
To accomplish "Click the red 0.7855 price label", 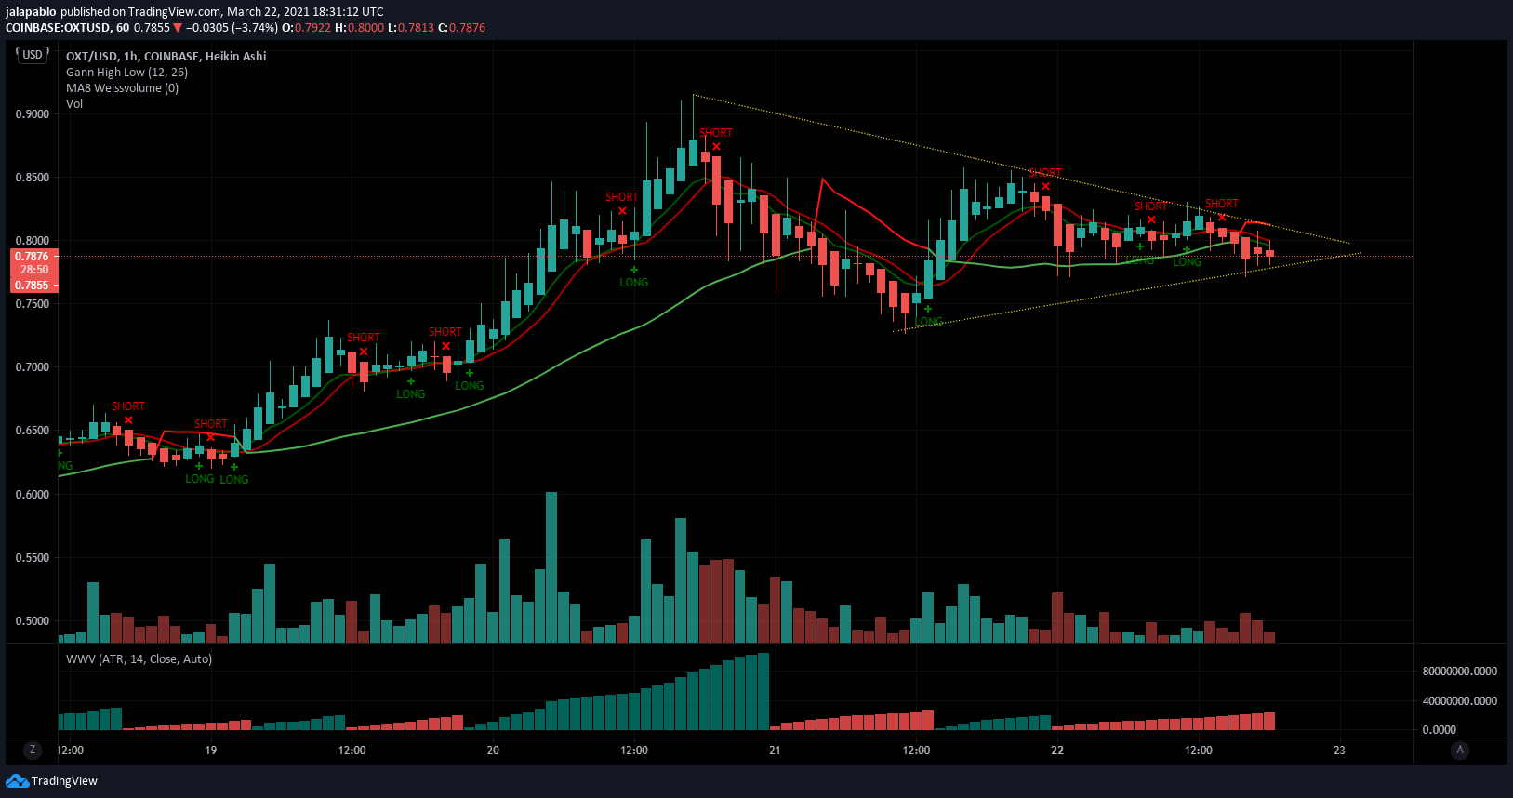I will 34,285.
